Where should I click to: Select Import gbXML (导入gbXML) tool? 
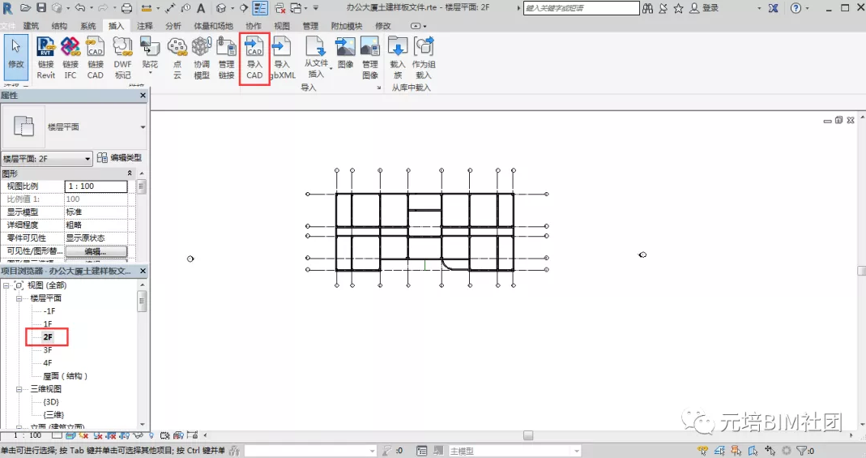coord(281,57)
